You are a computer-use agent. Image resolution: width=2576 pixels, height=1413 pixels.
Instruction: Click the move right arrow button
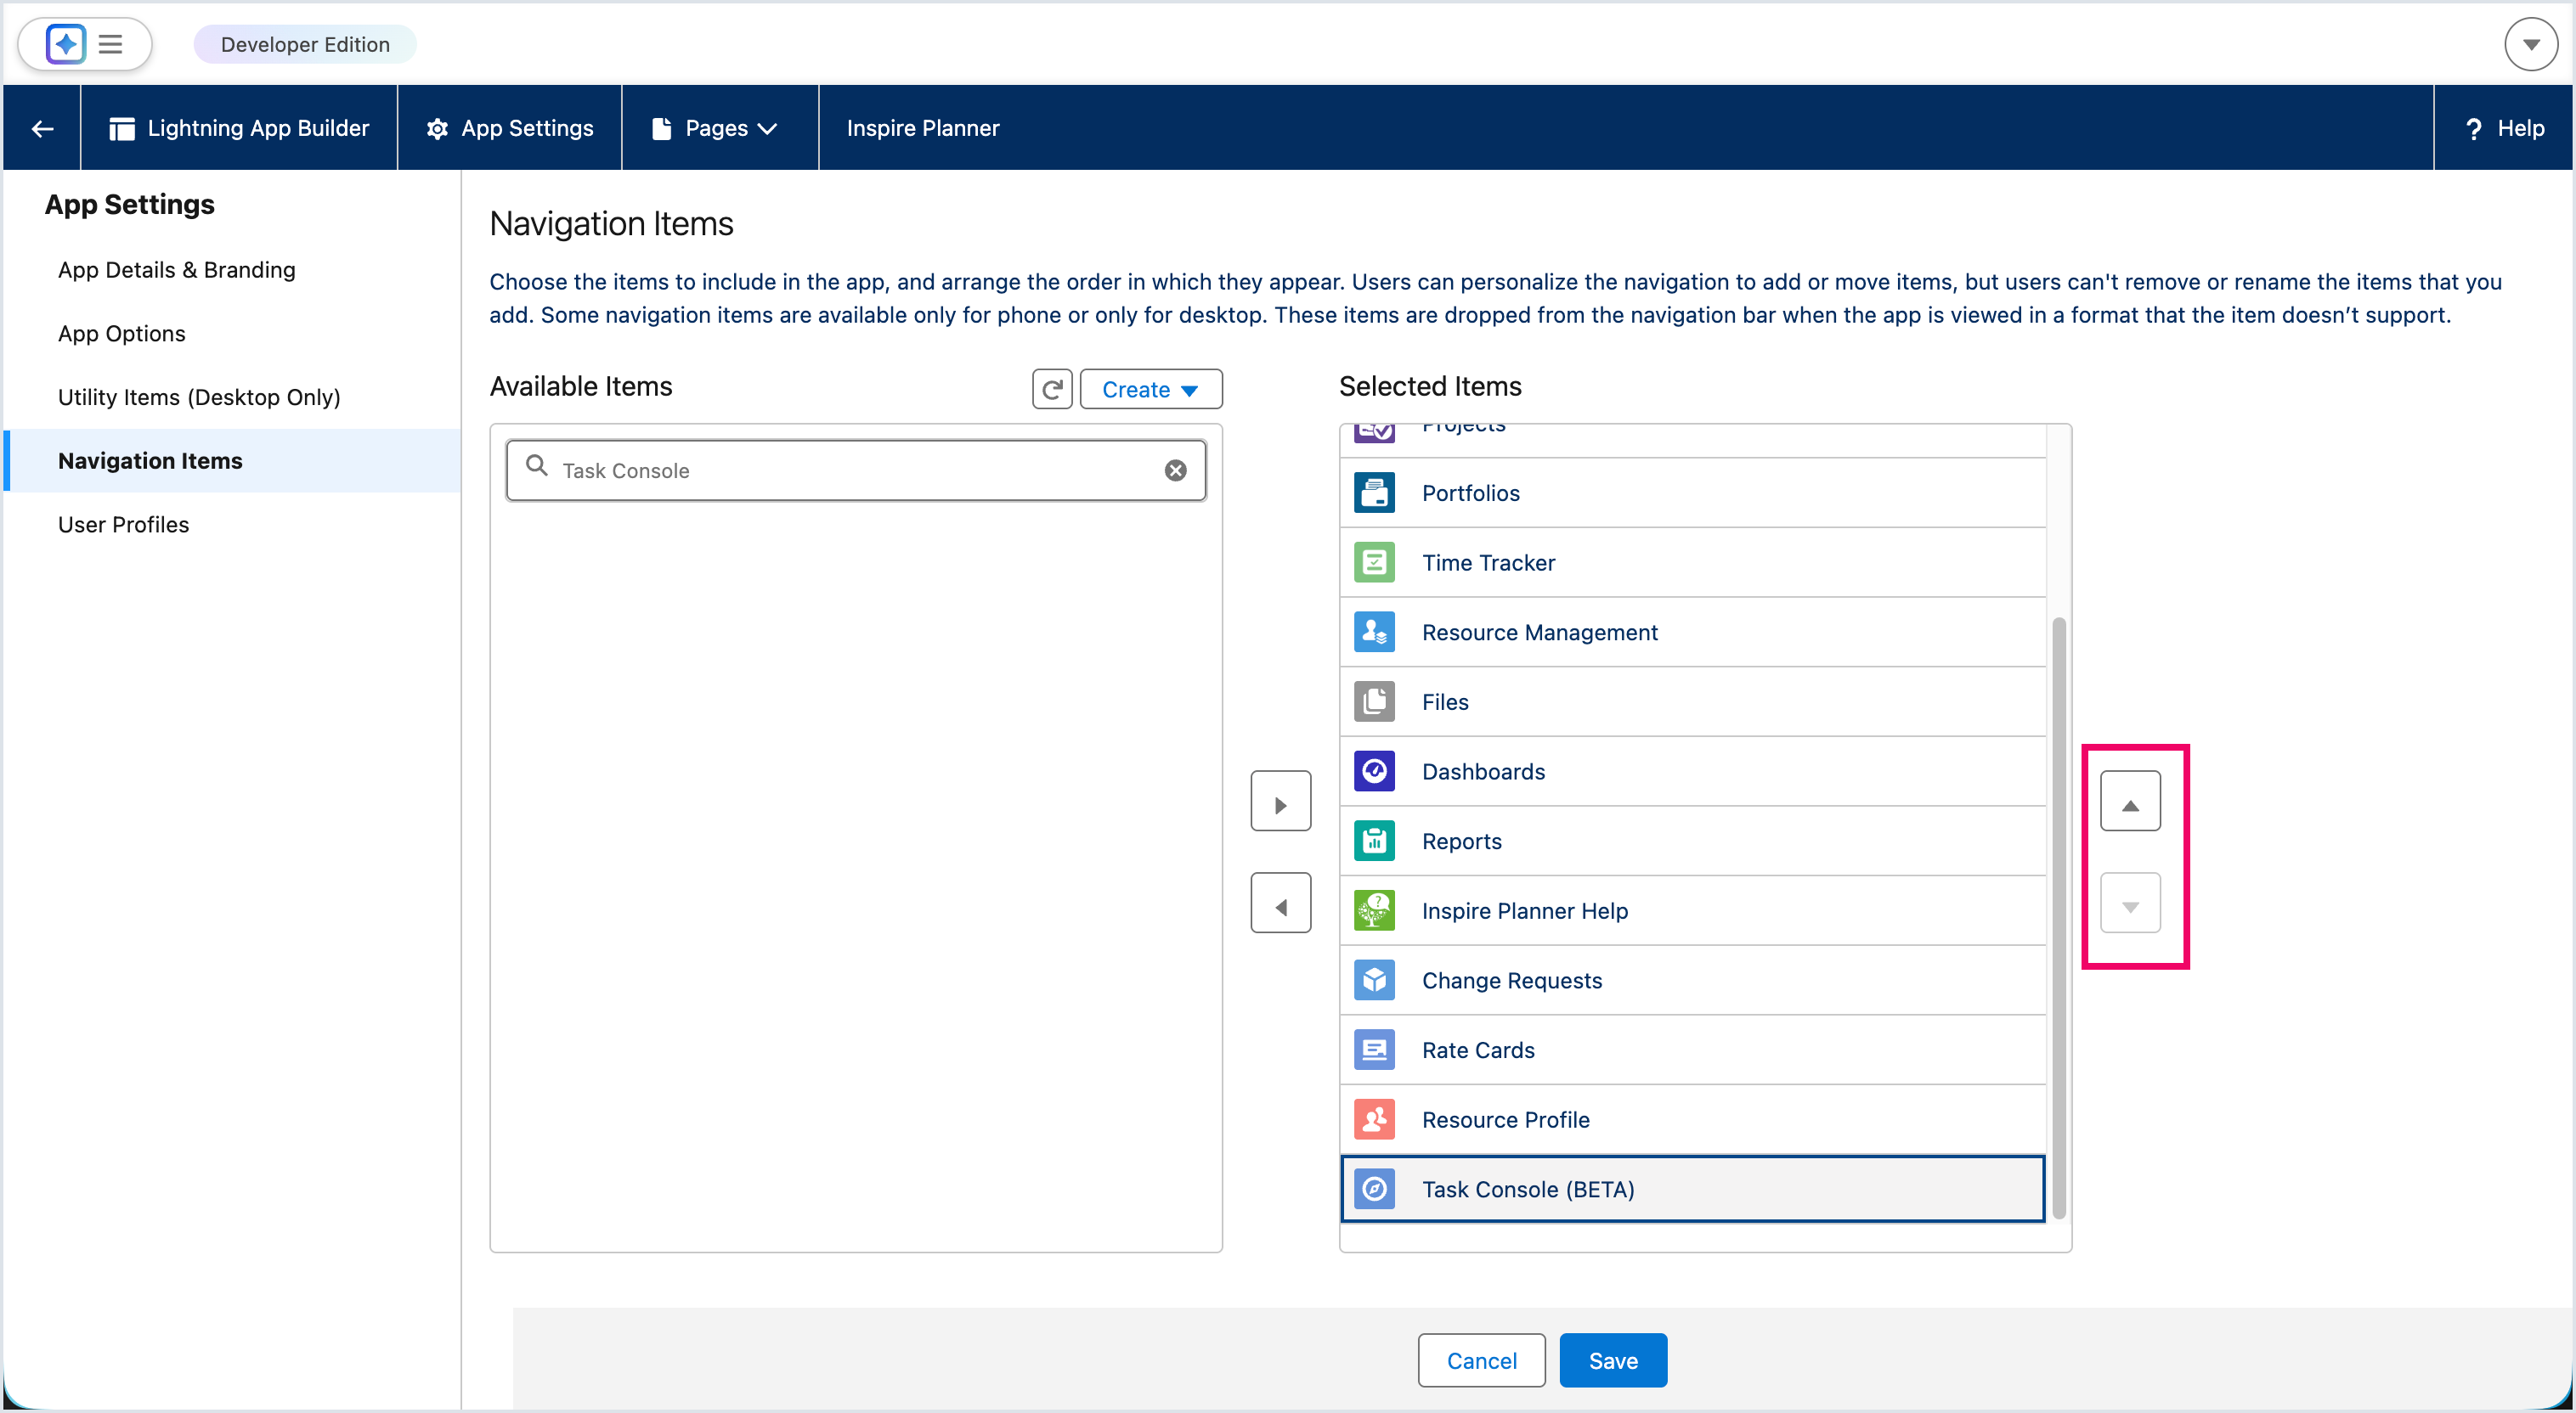tap(1280, 801)
